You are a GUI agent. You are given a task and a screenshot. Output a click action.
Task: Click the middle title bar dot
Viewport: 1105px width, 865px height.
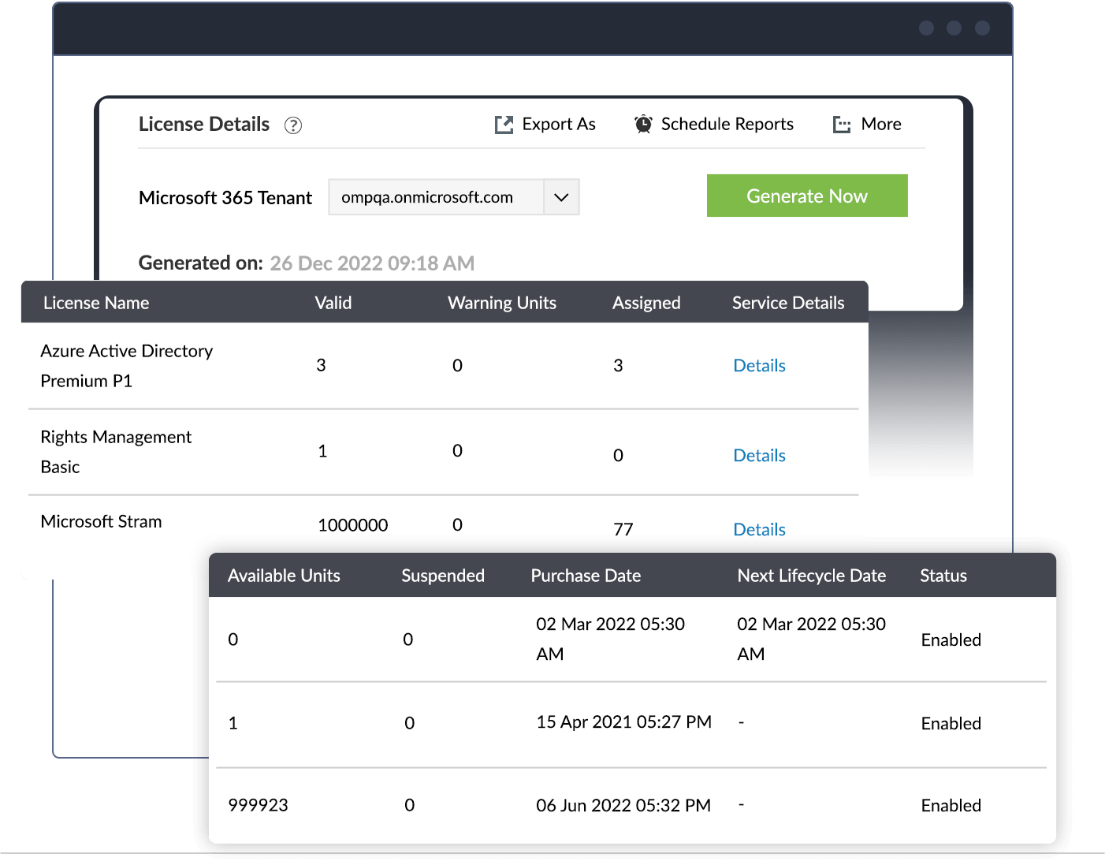pos(954,28)
